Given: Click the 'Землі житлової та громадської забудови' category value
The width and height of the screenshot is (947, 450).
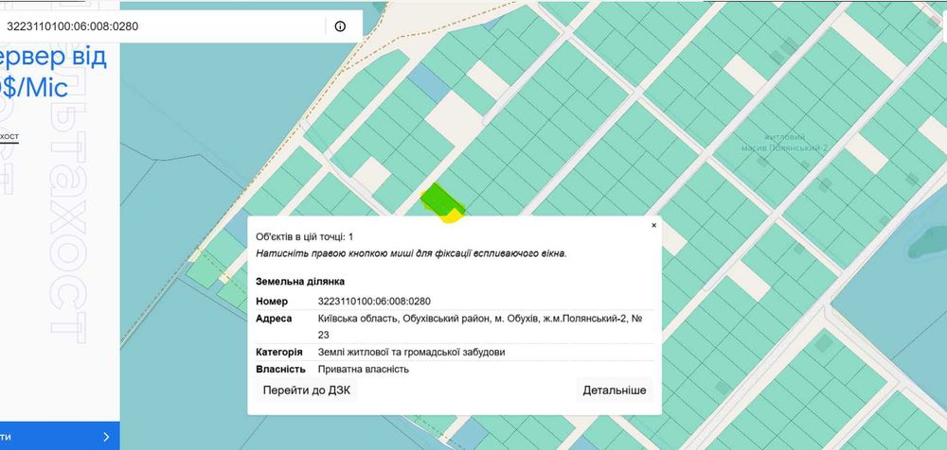Looking at the screenshot, I should 412,352.
